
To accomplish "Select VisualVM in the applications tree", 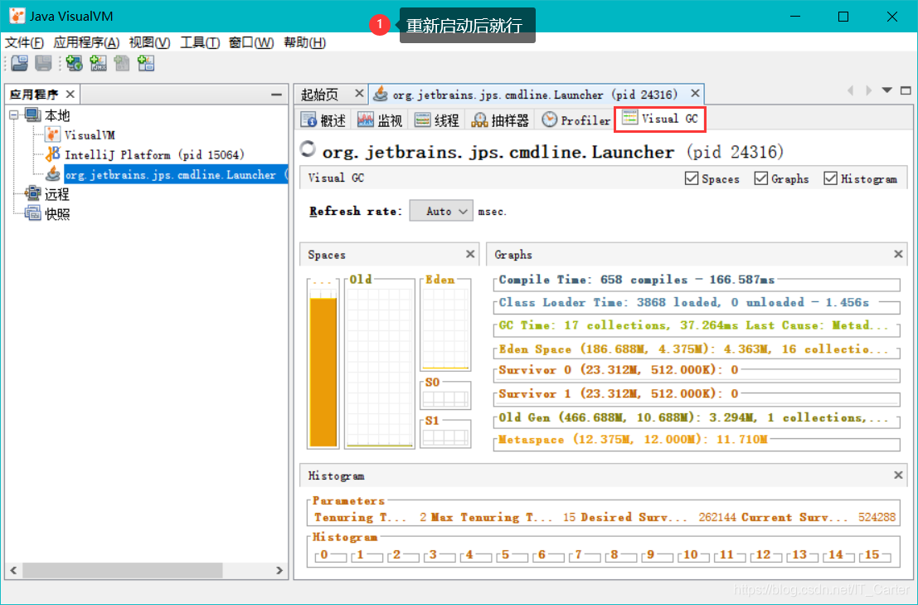I will (x=90, y=134).
